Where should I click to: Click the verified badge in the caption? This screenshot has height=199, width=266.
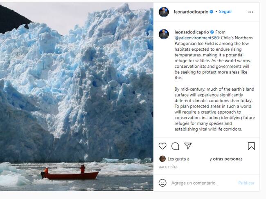tap(211, 32)
